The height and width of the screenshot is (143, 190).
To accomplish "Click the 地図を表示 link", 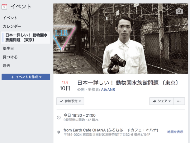I will tap(175, 132).
